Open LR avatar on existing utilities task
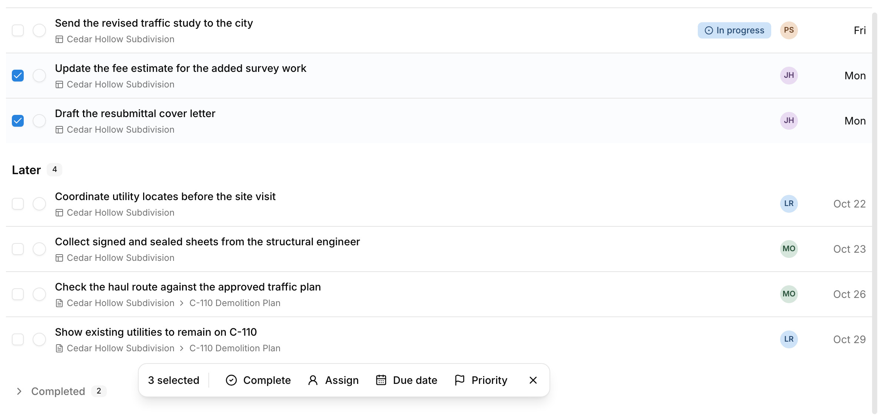Screen dimensions: 878x415 (x=789, y=339)
